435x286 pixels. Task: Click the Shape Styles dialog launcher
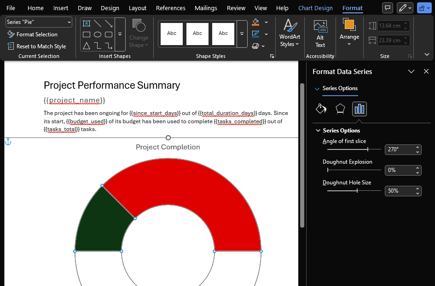pos(272,56)
